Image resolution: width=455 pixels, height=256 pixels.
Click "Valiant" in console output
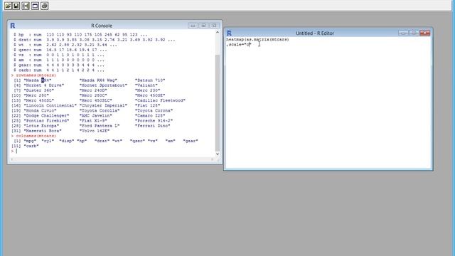pos(146,85)
